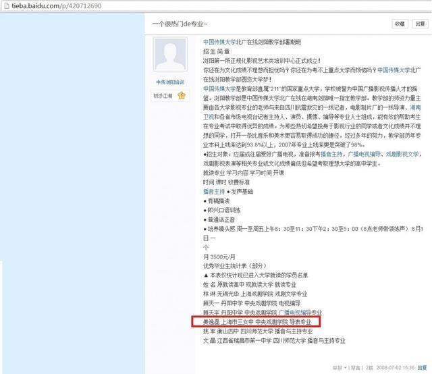Click the row 顾天一 丹阳中学 中央戏剧学院
Screen dimensions: 432x374
[x=252, y=303]
